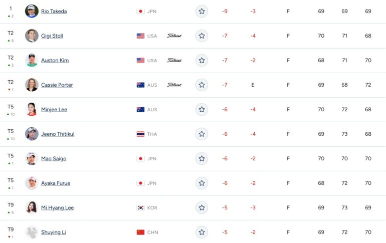The width and height of the screenshot is (386, 243).
Task: Click Cassie Porter's avatar thumbnail
Action: pos(32,85)
